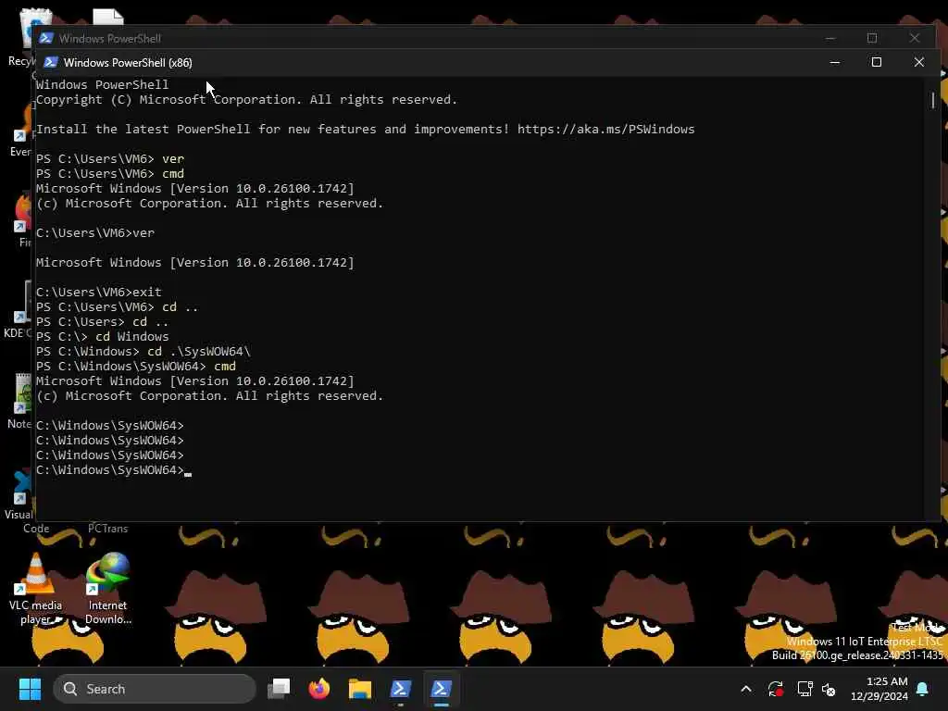This screenshot has height=711, width=948.
Task: Open Internet Download Manager desktop shortcut
Action: coord(108,588)
